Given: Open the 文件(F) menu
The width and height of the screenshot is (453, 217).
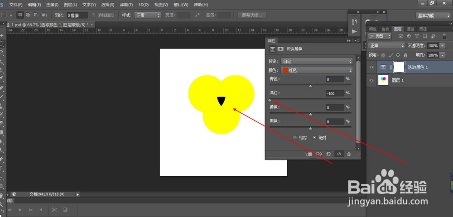Looking at the screenshot, I should pos(15,5).
